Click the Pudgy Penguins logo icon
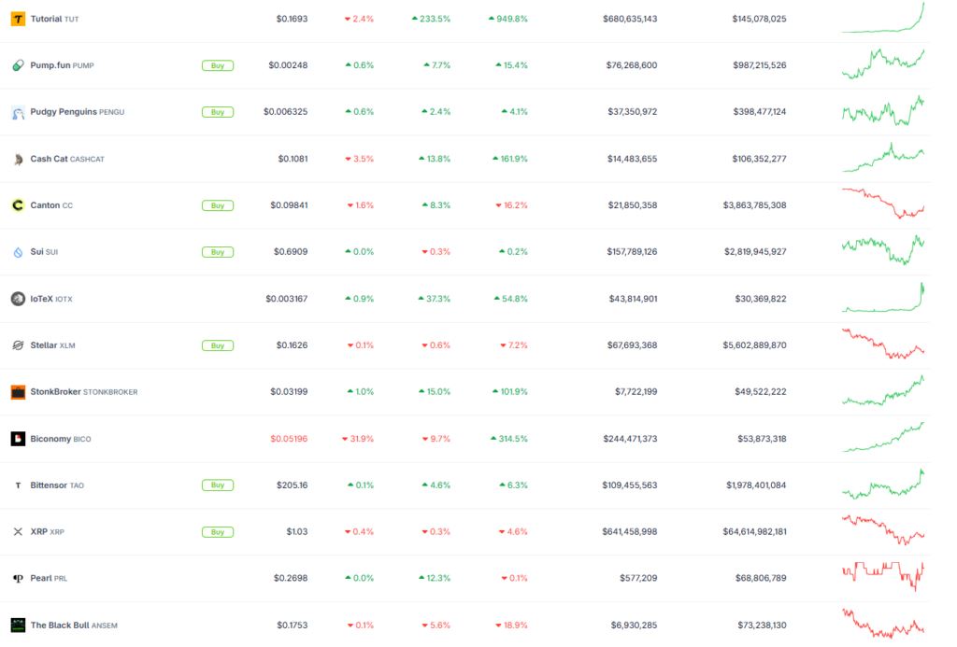The height and width of the screenshot is (647, 957). tap(19, 112)
